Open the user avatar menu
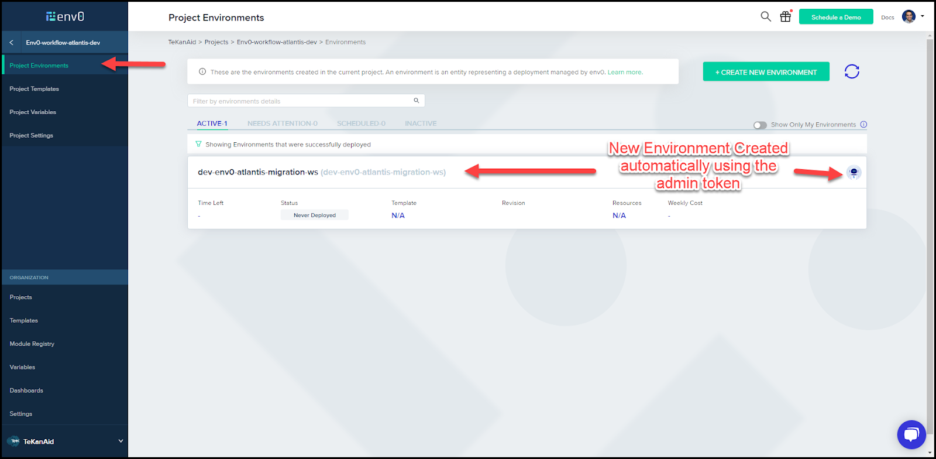Image resolution: width=936 pixels, height=459 pixels. (909, 16)
